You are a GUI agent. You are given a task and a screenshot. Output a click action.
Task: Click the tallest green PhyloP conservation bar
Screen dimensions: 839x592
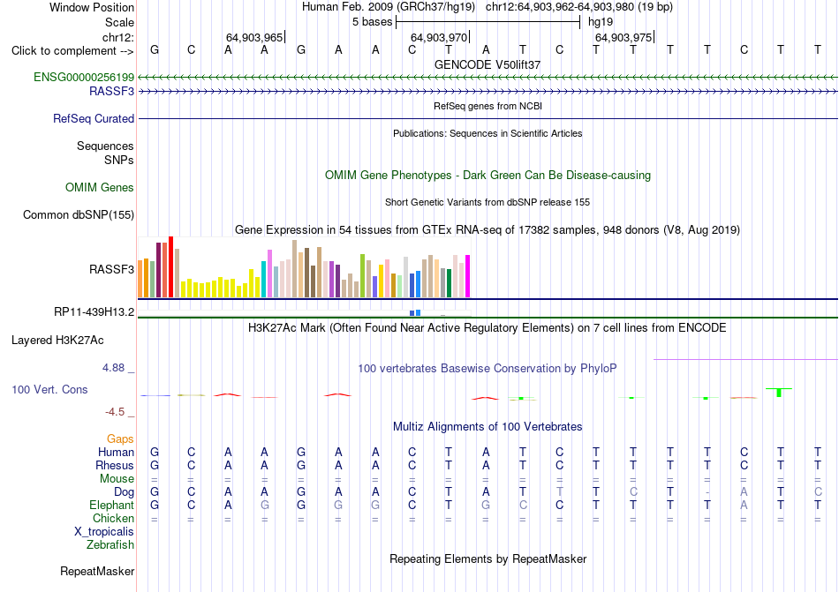[779, 393]
